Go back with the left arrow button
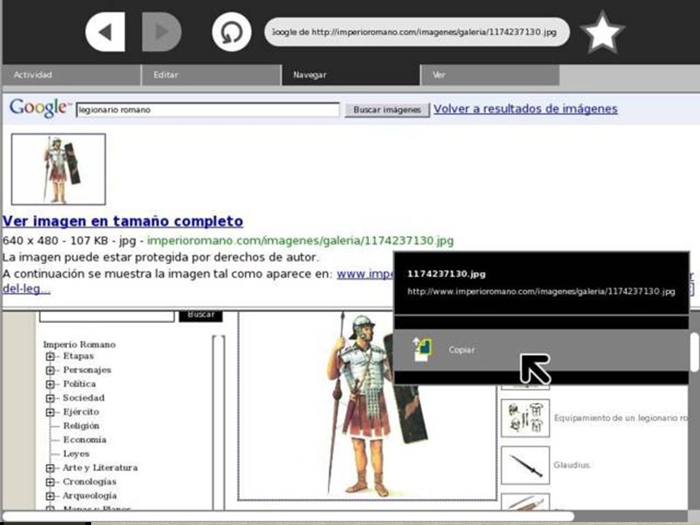The height and width of the screenshot is (525, 700). point(105,32)
